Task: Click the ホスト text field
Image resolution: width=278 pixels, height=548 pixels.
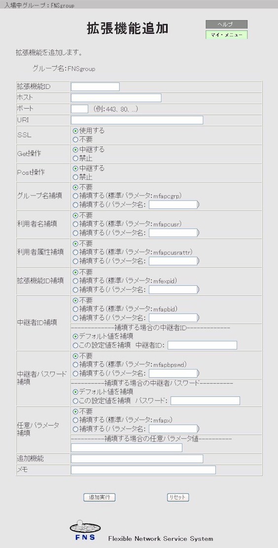Action: click(116, 98)
